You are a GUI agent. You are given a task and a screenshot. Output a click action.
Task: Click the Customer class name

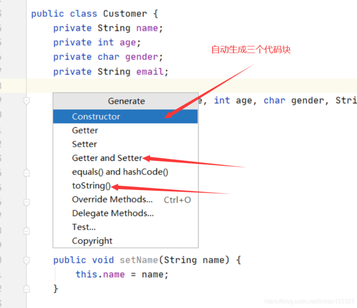125,14
